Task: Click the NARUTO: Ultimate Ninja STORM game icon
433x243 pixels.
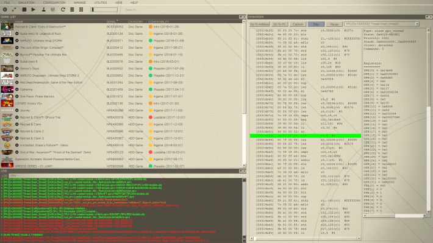Action: coord(7,41)
